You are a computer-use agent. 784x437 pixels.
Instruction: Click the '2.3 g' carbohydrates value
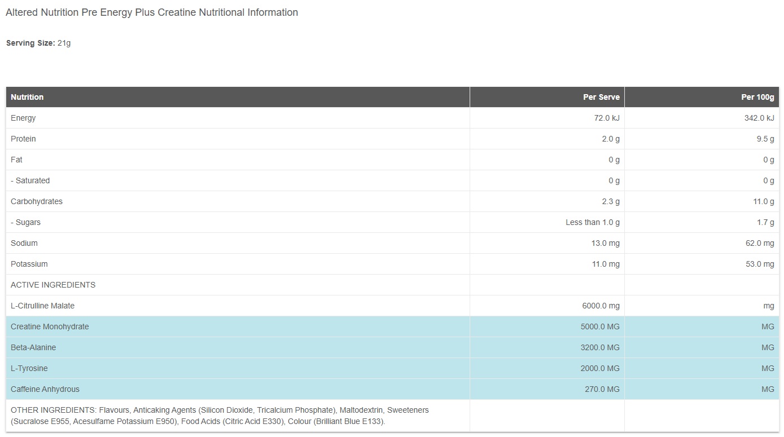coord(611,201)
